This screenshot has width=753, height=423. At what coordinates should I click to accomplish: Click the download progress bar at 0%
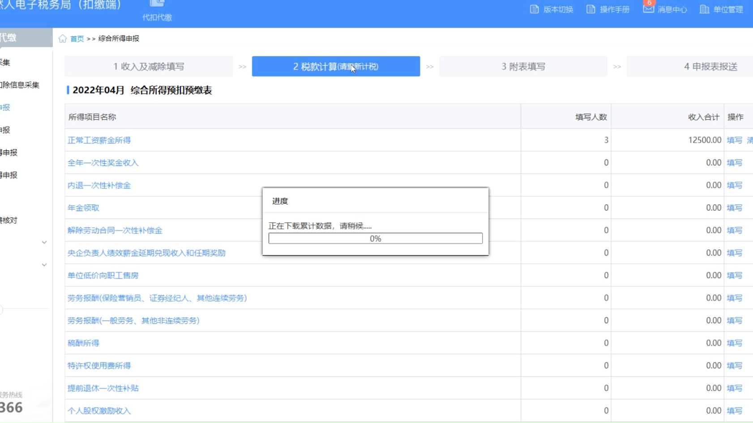375,238
